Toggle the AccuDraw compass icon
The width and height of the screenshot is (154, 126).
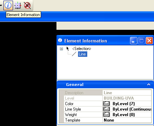point(18,5)
